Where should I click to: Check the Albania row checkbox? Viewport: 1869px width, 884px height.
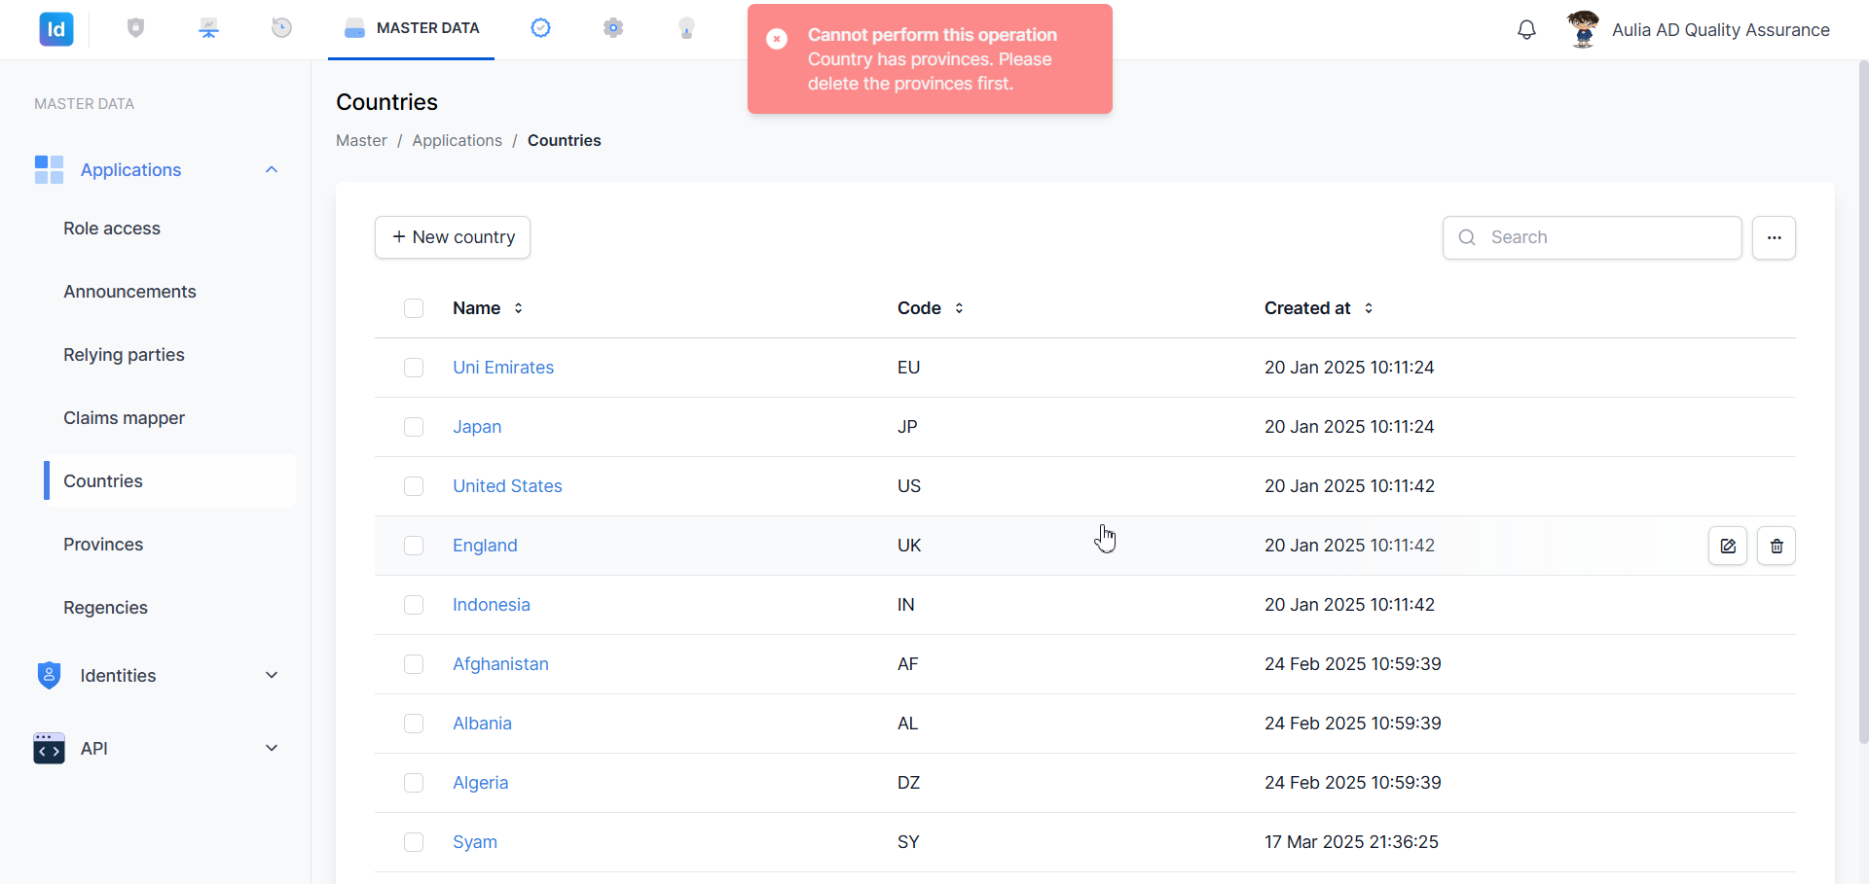tap(414, 724)
